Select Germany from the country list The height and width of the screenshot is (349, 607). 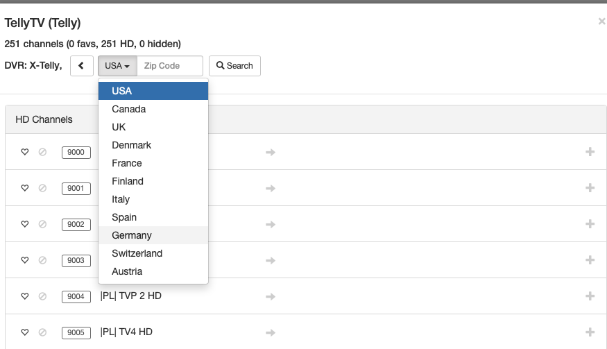[132, 235]
